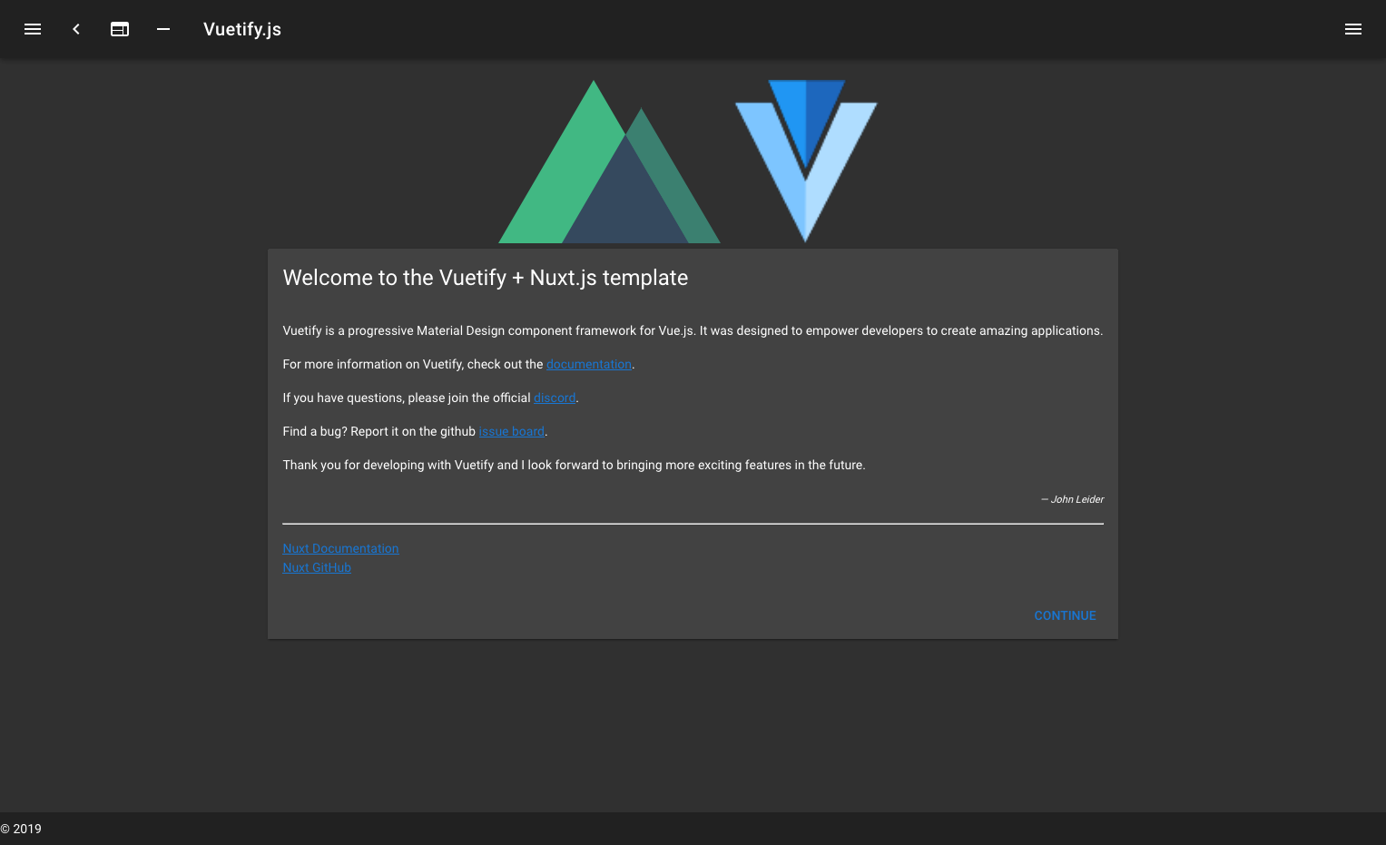
Task: Click the minus icon for fixed drawer
Action: click(163, 29)
